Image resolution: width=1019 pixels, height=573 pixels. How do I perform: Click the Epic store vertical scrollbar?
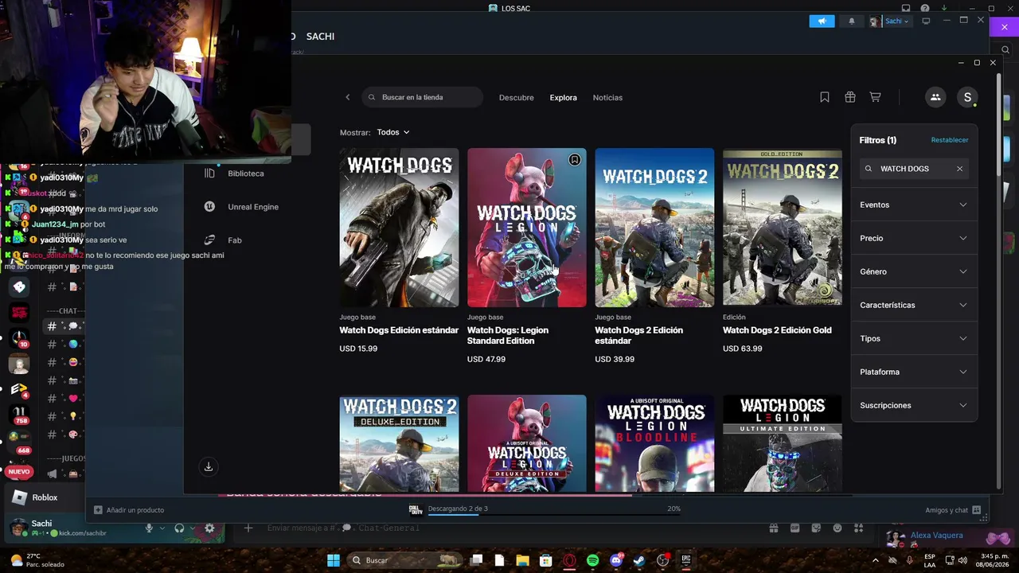point(999,283)
